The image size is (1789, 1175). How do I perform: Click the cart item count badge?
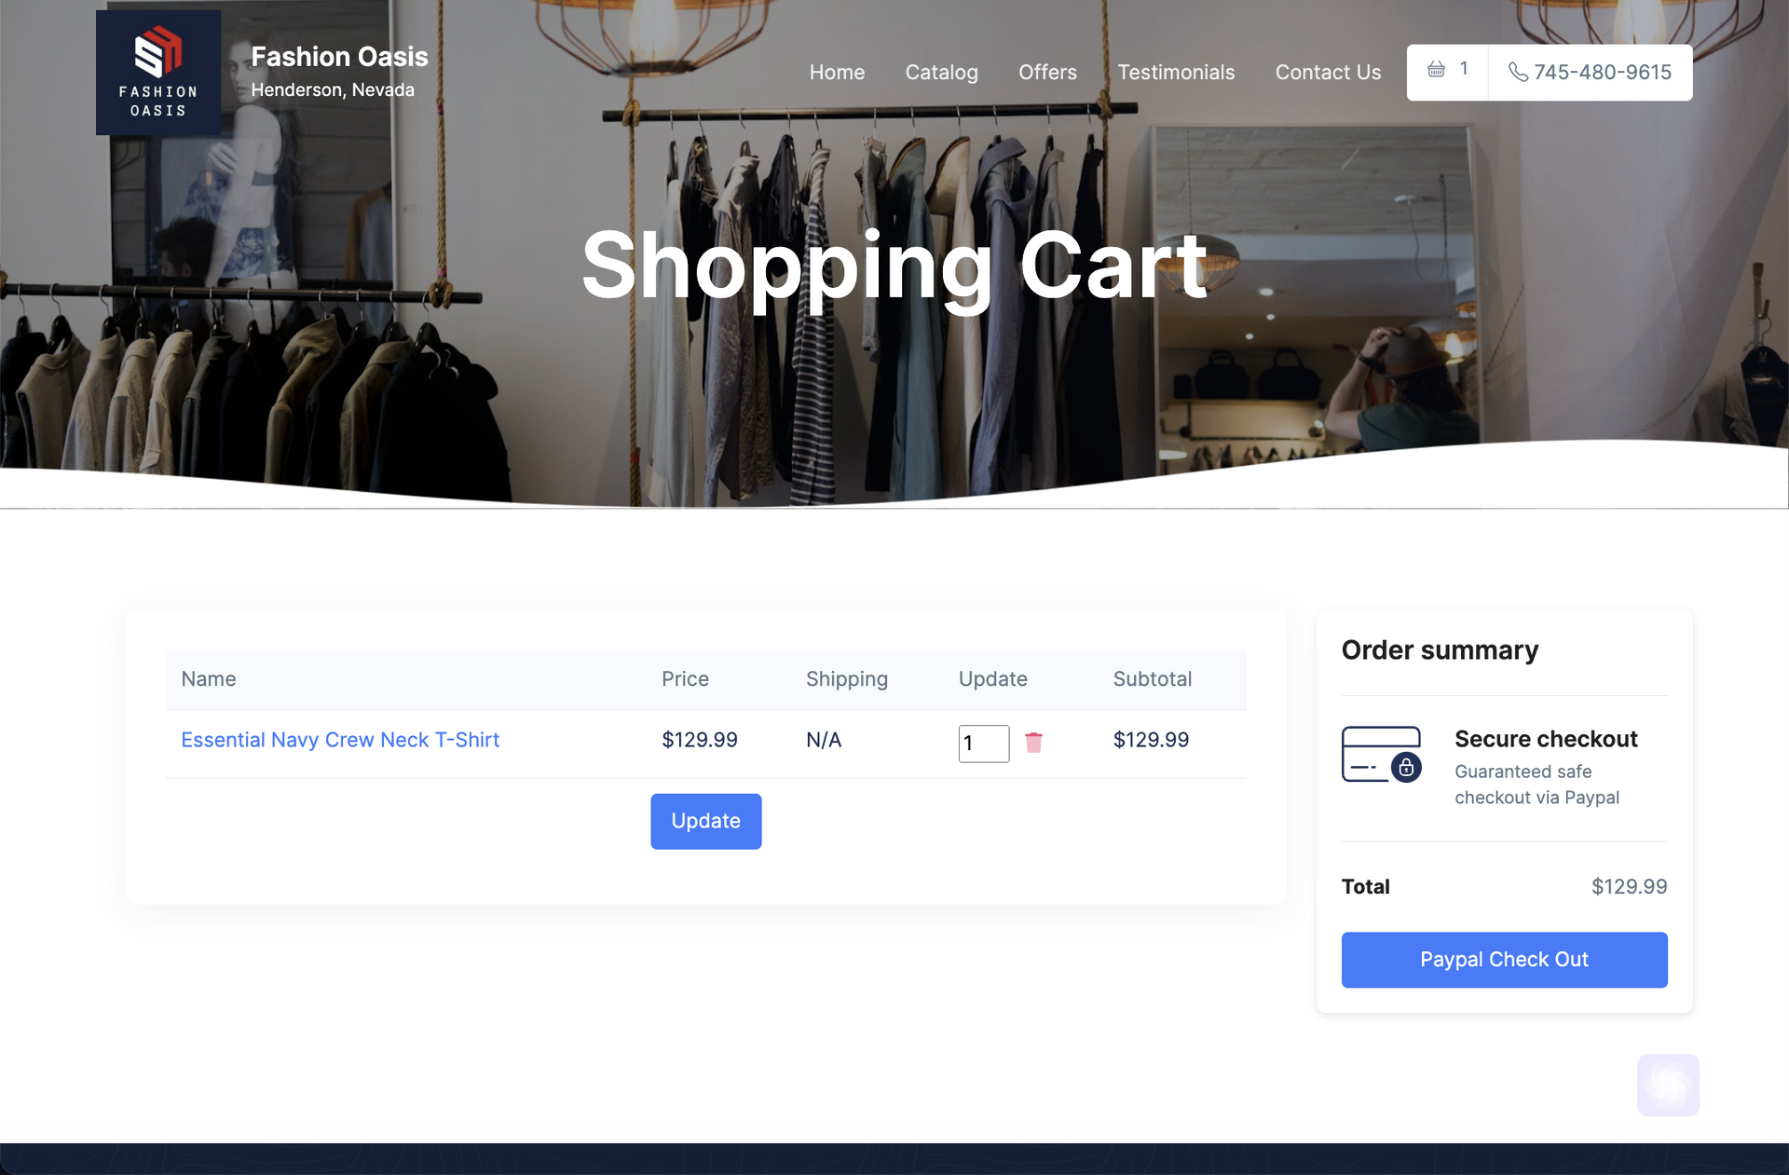tap(1465, 68)
